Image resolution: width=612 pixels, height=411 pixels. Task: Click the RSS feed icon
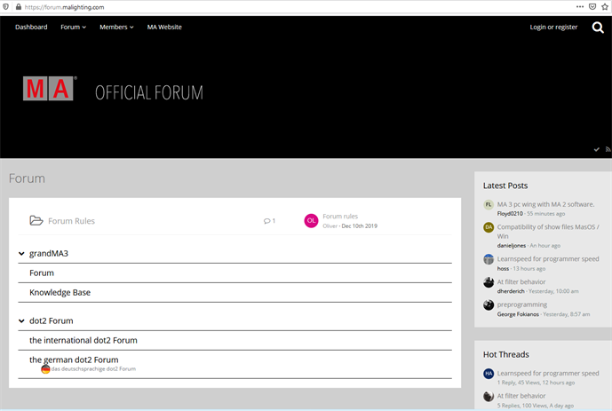click(x=607, y=149)
